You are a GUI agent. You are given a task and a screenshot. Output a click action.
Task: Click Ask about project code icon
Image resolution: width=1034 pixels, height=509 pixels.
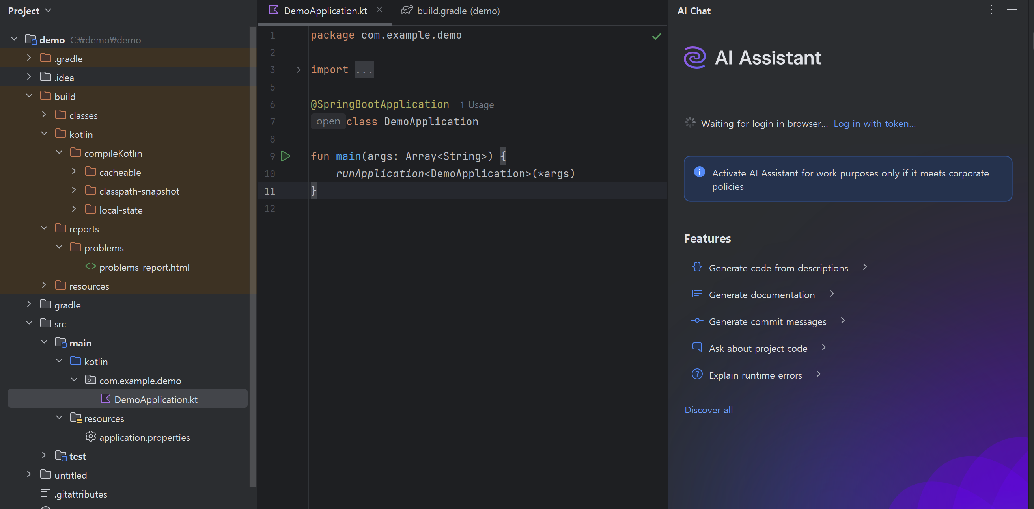(x=697, y=347)
